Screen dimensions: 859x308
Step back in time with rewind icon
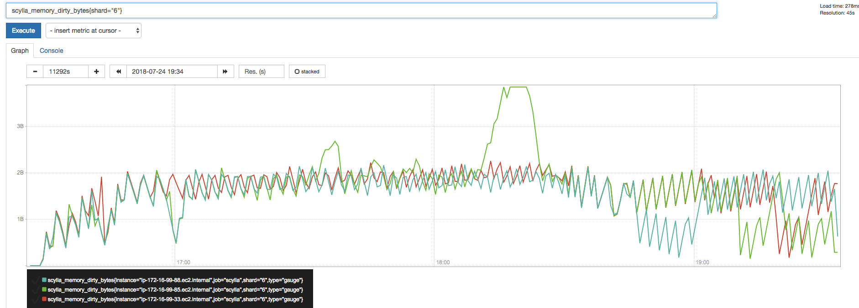(x=118, y=72)
